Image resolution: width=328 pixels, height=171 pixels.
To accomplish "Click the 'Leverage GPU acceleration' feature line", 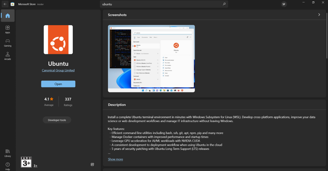I will [x=155, y=141].
